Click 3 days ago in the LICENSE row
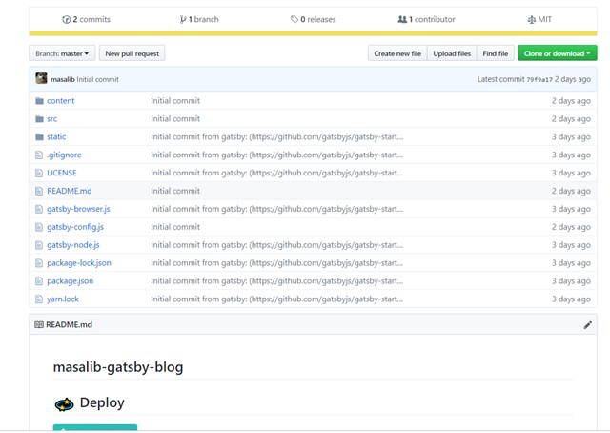This screenshot has width=610, height=433. [571, 173]
